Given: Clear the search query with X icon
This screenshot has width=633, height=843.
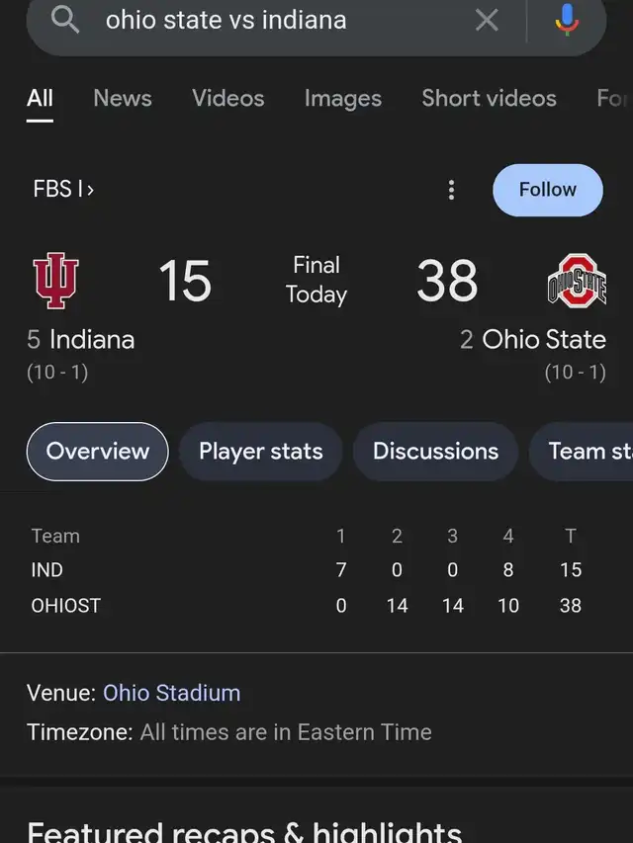Looking at the screenshot, I should (x=487, y=21).
